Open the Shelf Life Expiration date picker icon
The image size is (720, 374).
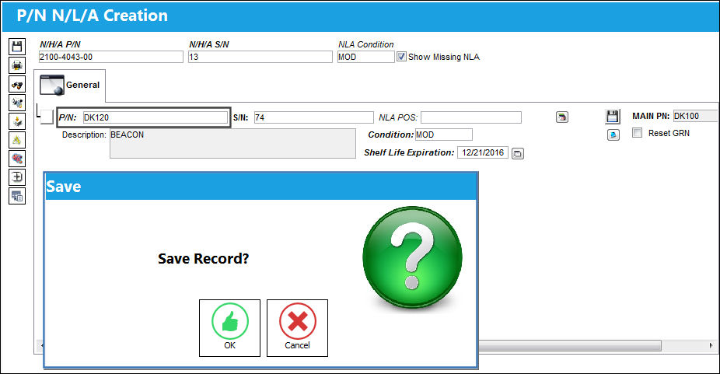[518, 153]
